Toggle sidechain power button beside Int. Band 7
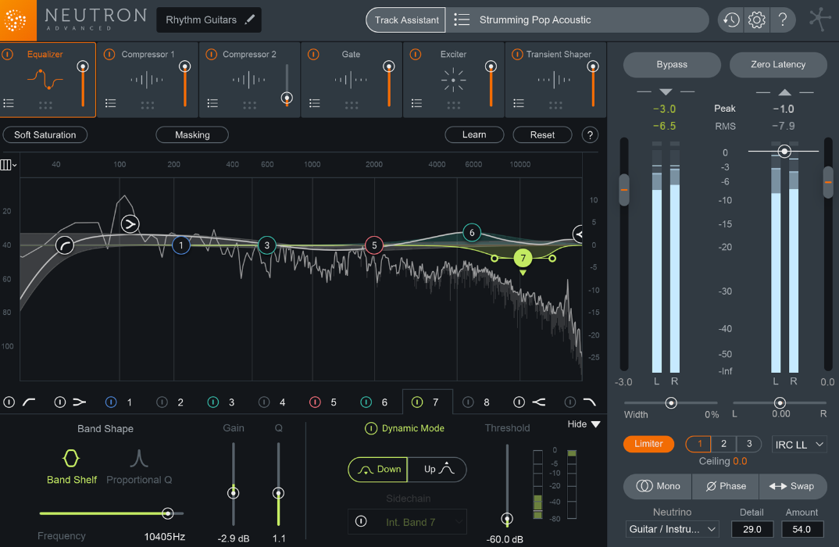Viewport: 839px width, 547px height. tap(361, 521)
